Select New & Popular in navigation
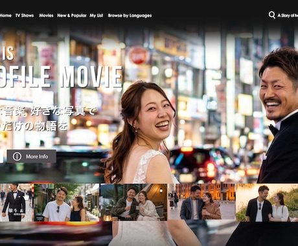Screen dimensions: 298x246 tap(72, 16)
